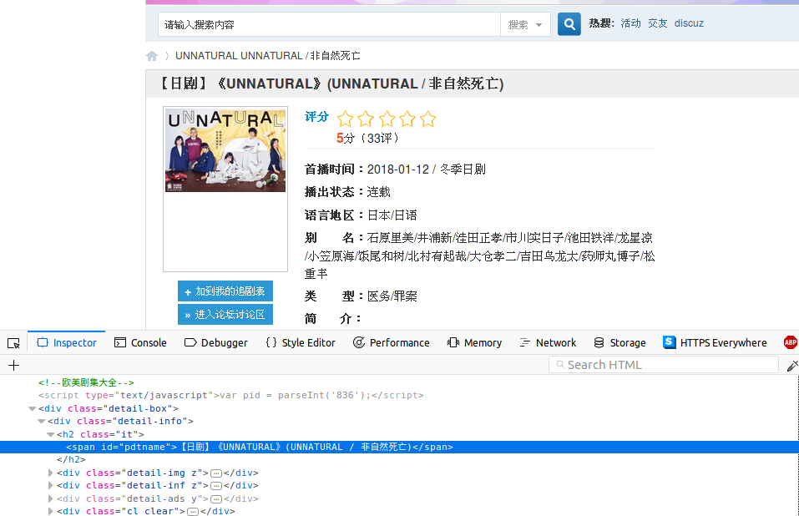Collapse the detail-box div node

click(32, 408)
